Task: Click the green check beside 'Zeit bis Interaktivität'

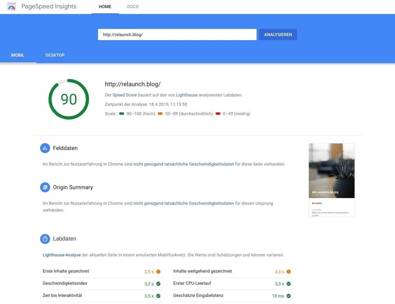Action: click(x=158, y=296)
